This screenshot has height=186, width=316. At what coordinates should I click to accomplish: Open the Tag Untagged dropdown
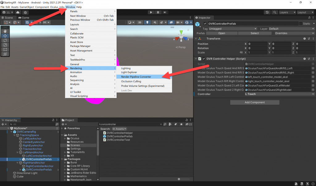[233, 29]
